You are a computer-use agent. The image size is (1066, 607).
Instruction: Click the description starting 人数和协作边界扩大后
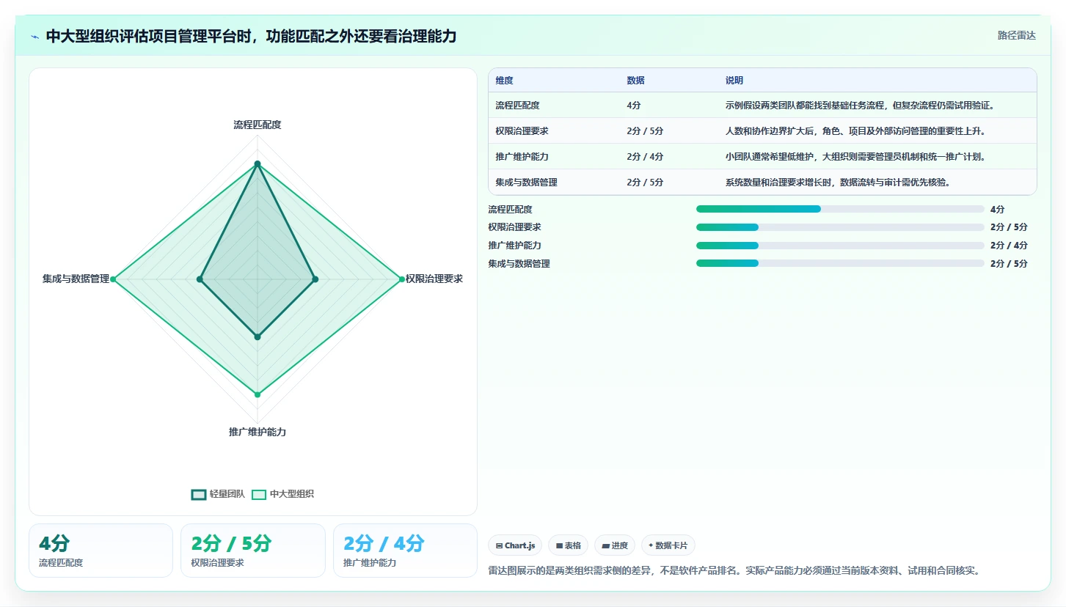click(x=855, y=131)
